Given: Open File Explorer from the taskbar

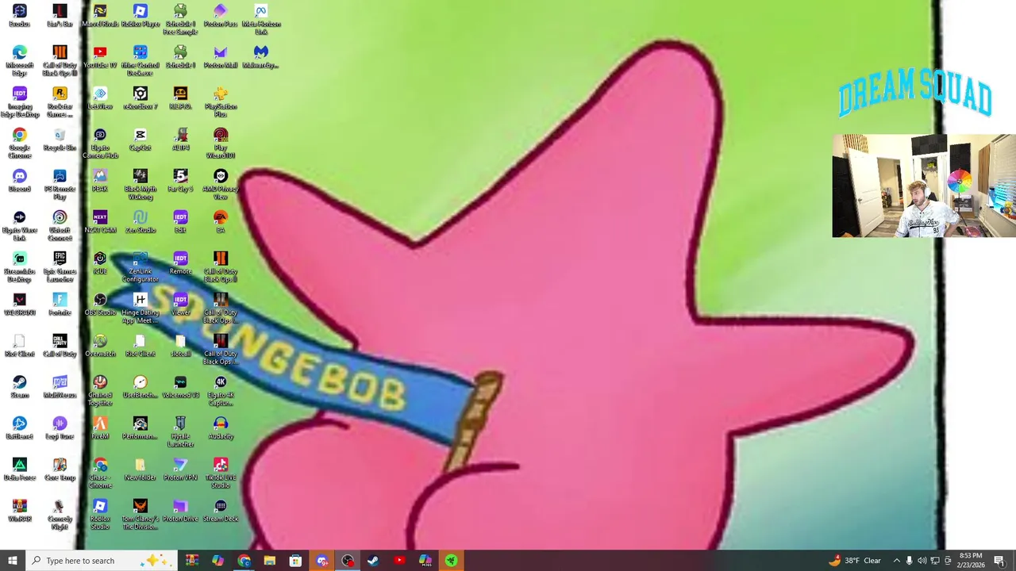Looking at the screenshot, I should point(270,561).
